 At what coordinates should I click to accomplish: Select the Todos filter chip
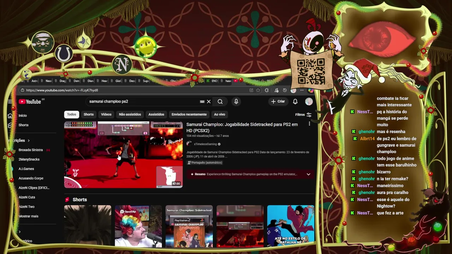point(72,114)
